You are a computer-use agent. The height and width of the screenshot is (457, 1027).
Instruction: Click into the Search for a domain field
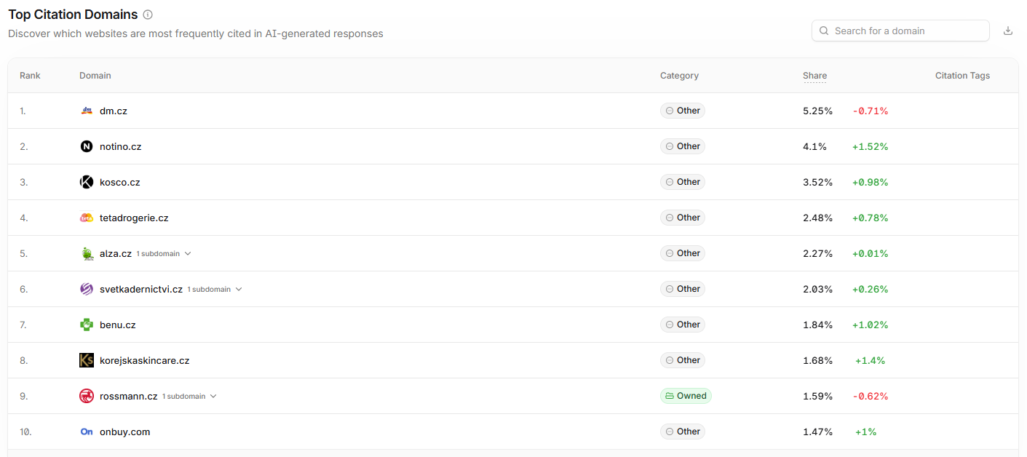click(x=900, y=31)
